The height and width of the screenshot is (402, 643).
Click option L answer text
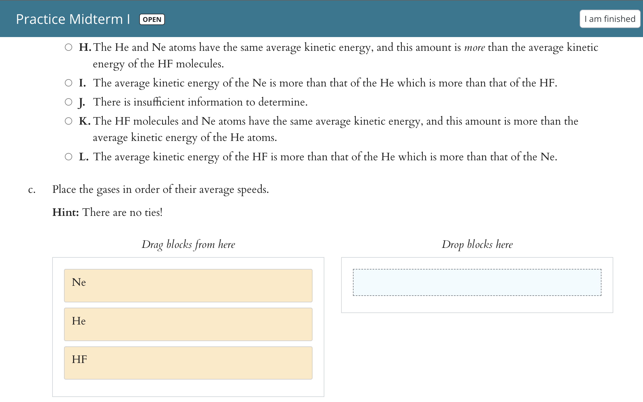tap(325, 157)
